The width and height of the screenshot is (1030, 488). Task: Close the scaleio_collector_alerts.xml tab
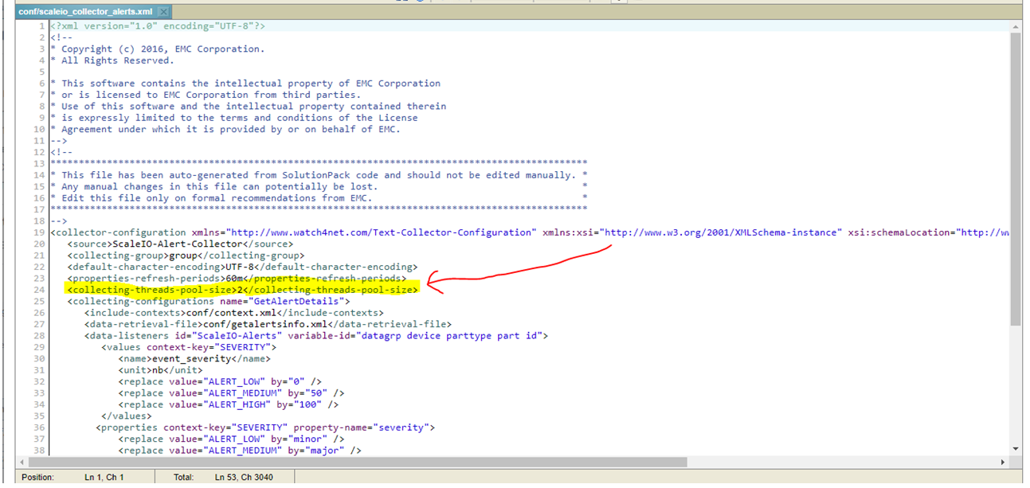163,12
